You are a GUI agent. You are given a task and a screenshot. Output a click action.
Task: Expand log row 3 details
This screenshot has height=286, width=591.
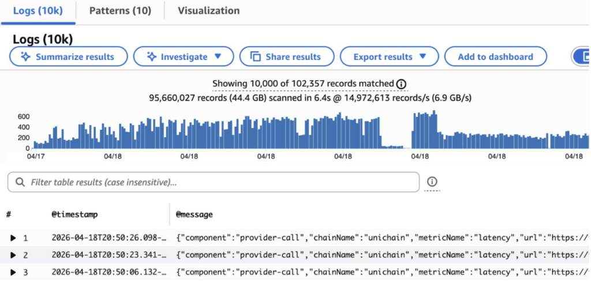point(13,272)
